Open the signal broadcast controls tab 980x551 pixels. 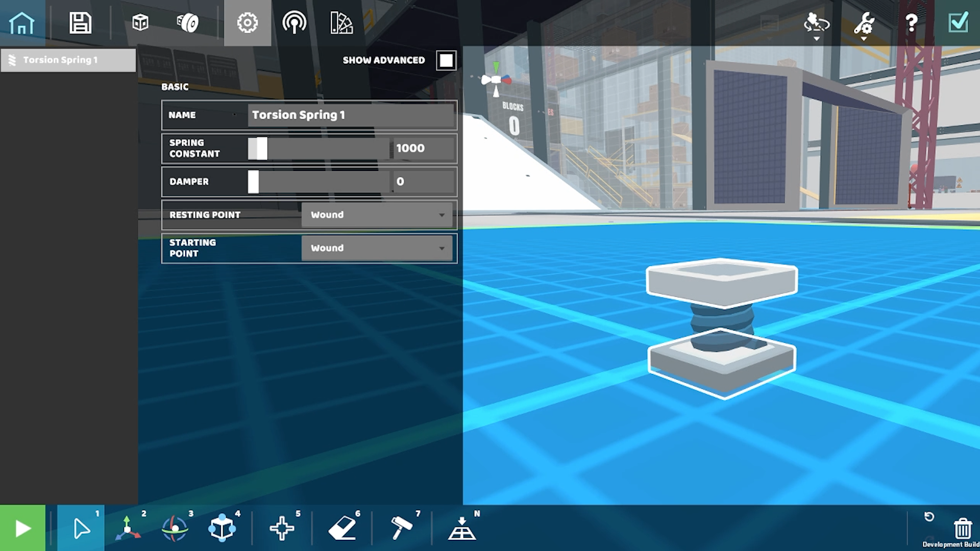coord(295,23)
